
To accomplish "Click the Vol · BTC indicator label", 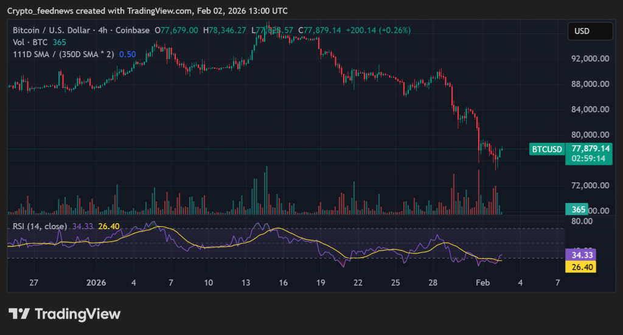I will point(30,42).
